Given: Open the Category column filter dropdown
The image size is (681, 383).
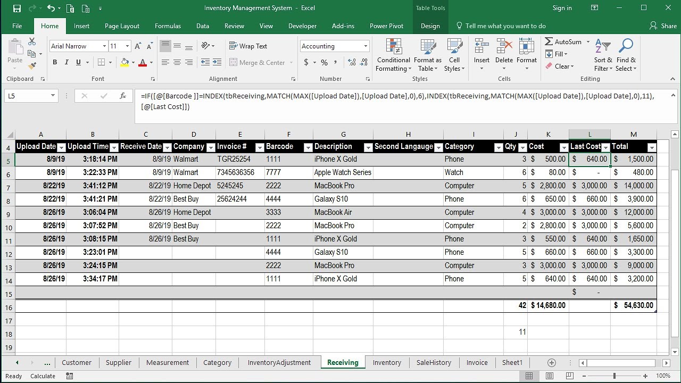Looking at the screenshot, I should (x=499, y=147).
